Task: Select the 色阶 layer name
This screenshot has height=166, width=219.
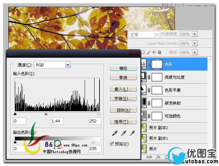Action: 169,64
